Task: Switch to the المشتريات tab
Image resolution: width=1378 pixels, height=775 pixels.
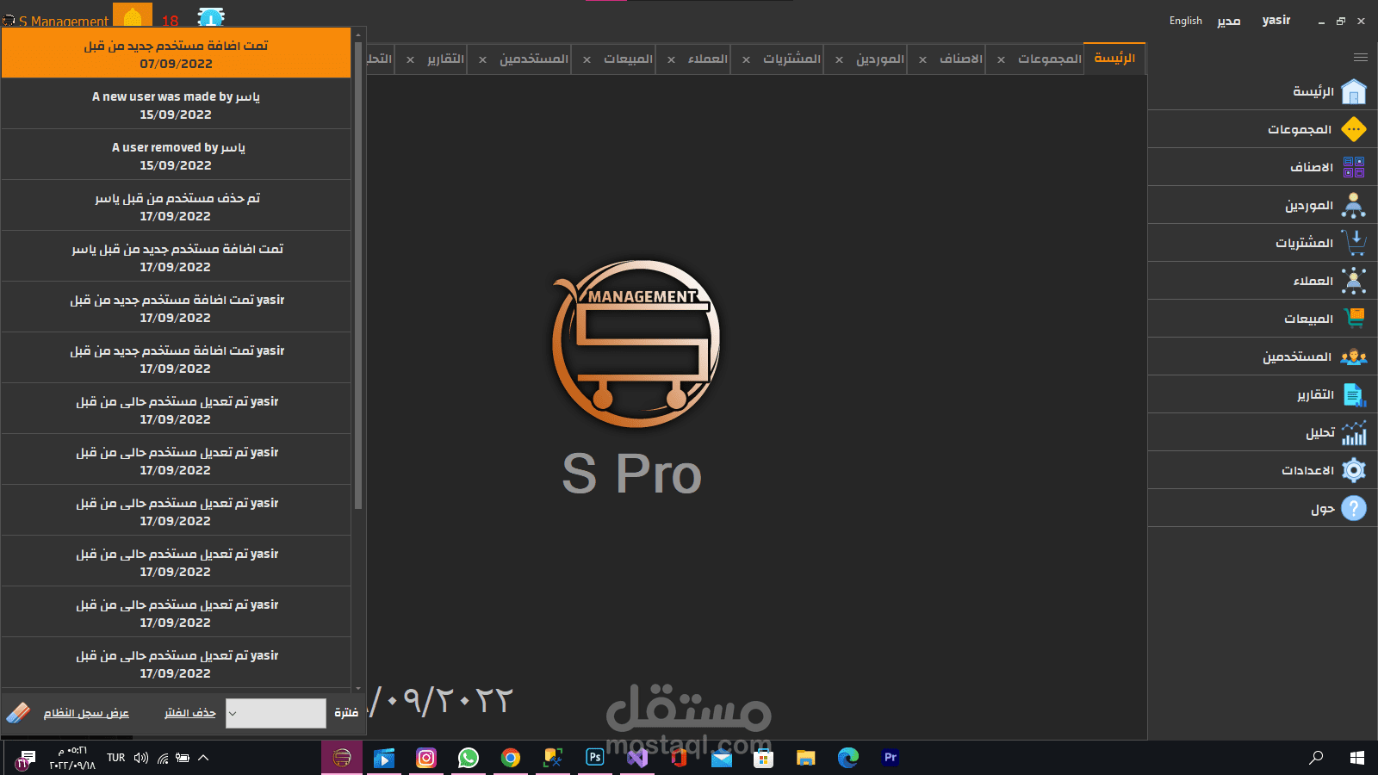Action: click(x=791, y=59)
